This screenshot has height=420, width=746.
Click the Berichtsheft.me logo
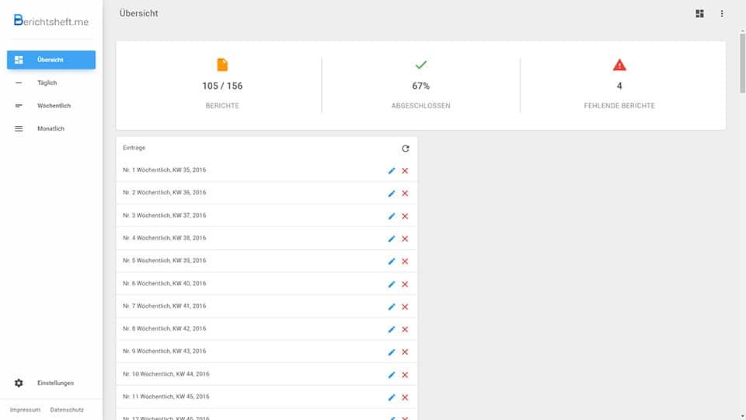(51, 20)
